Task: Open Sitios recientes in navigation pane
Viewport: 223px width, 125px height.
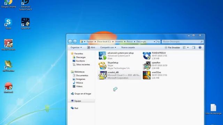Action: coord(81,65)
